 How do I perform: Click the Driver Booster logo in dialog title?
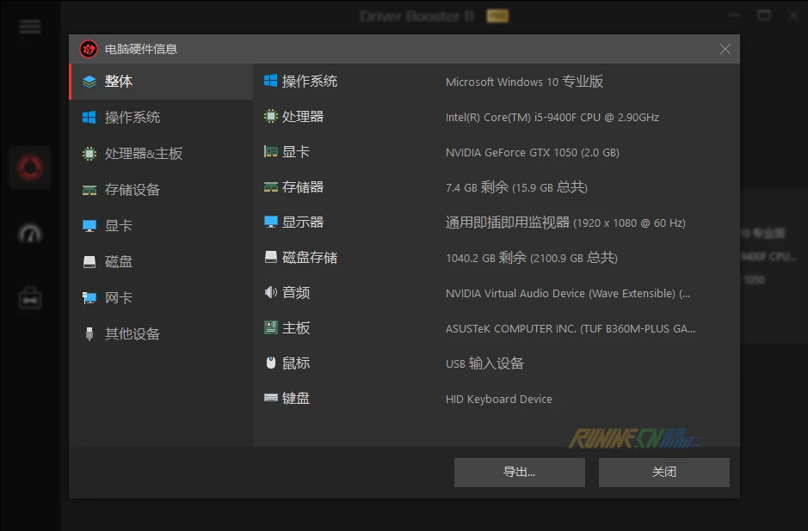(89, 49)
